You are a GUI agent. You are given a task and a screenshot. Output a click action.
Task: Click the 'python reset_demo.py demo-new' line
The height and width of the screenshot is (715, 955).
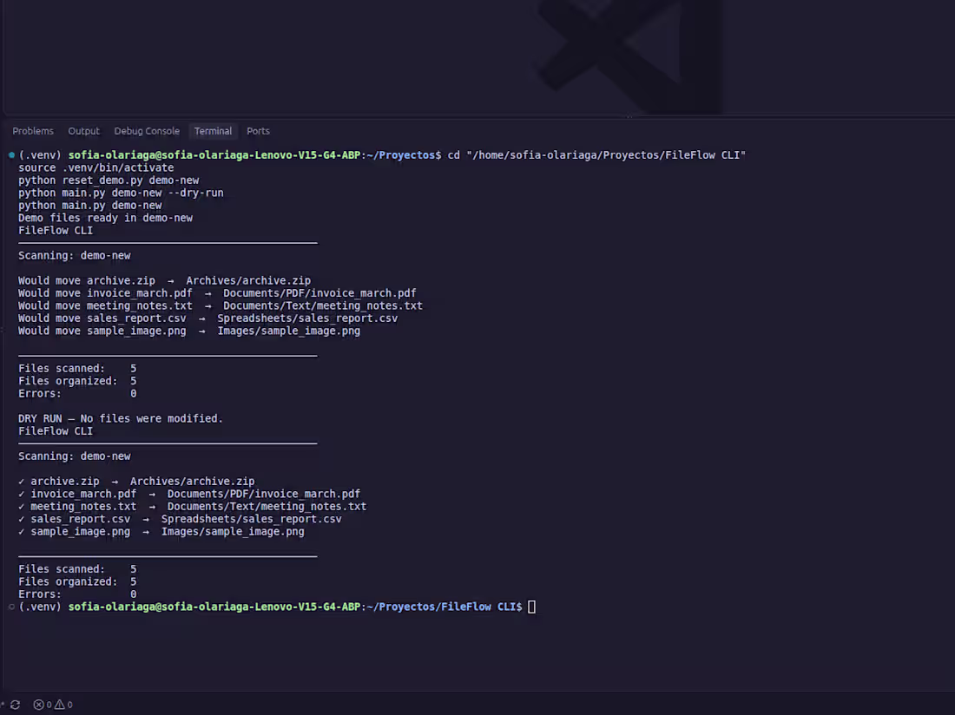[109, 180]
